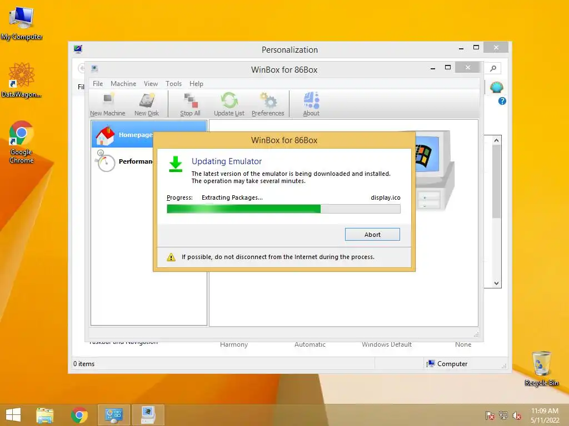Click the New Disk toolbar icon
The height and width of the screenshot is (426, 569).
(147, 104)
